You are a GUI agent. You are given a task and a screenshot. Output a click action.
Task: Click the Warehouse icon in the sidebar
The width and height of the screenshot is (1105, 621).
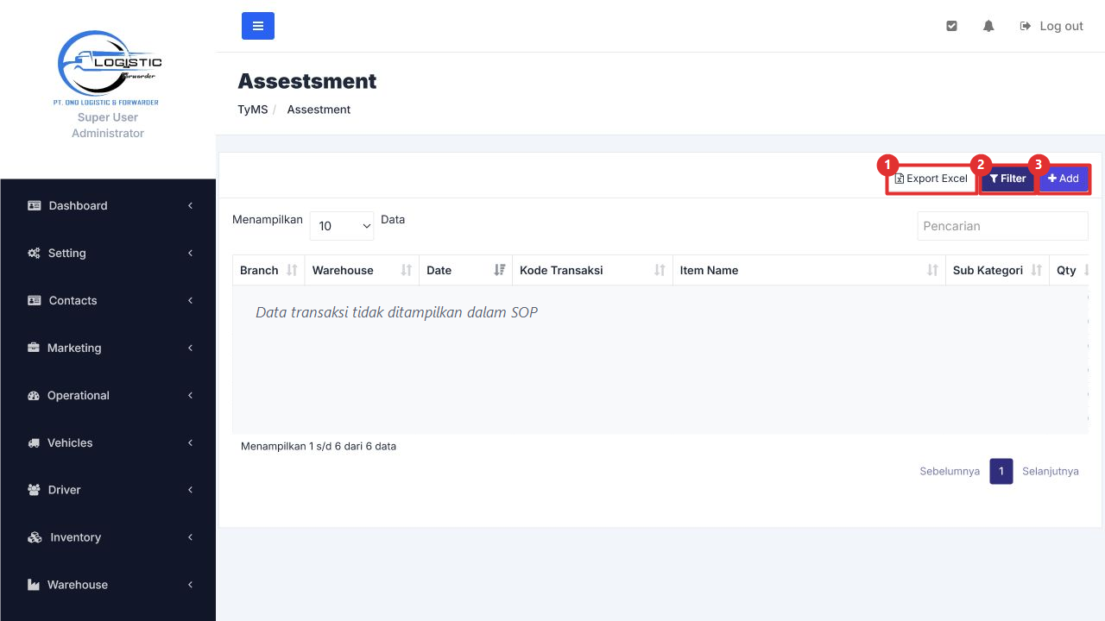coord(35,585)
